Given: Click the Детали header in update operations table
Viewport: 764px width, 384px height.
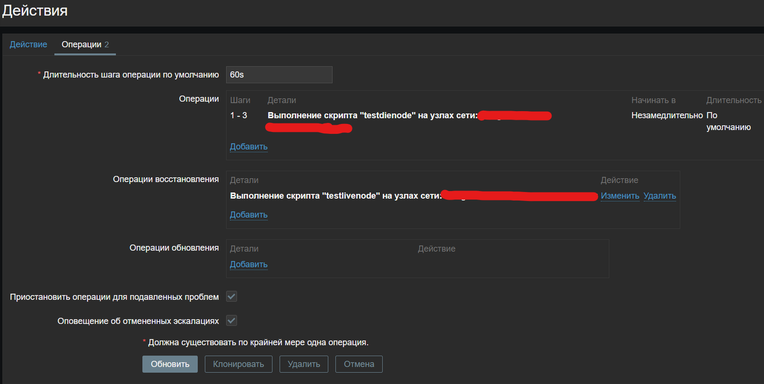Looking at the screenshot, I should click(x=244, y=249).
